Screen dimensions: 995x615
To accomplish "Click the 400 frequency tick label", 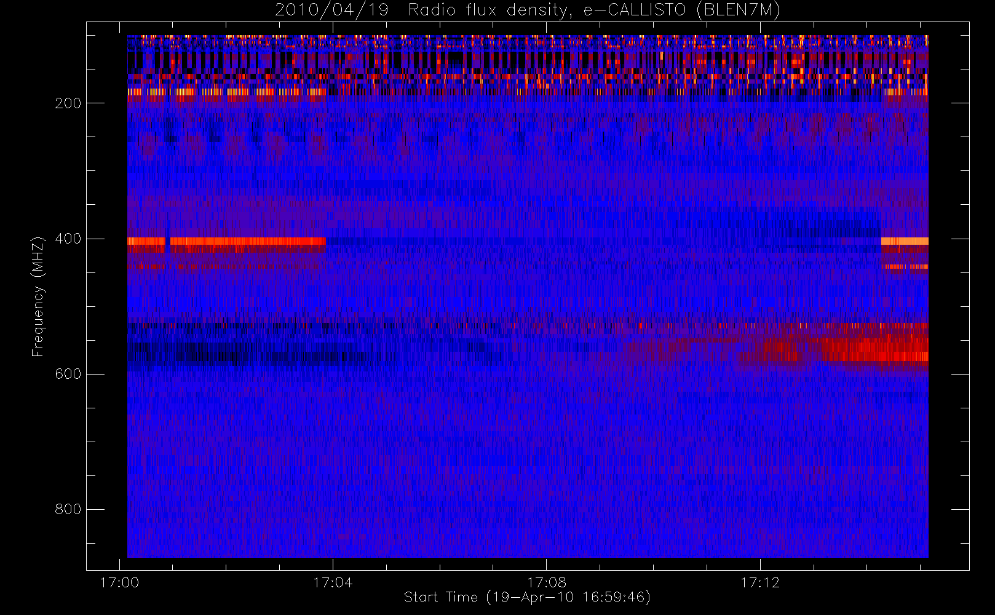I will 68,239.
